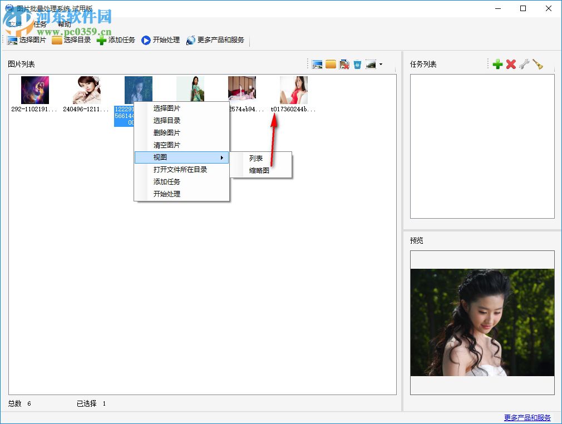The height and width of the screenshot is (424, 562).
Task: Click the delete image icon above image list
Action: click(x=345, y=64)
